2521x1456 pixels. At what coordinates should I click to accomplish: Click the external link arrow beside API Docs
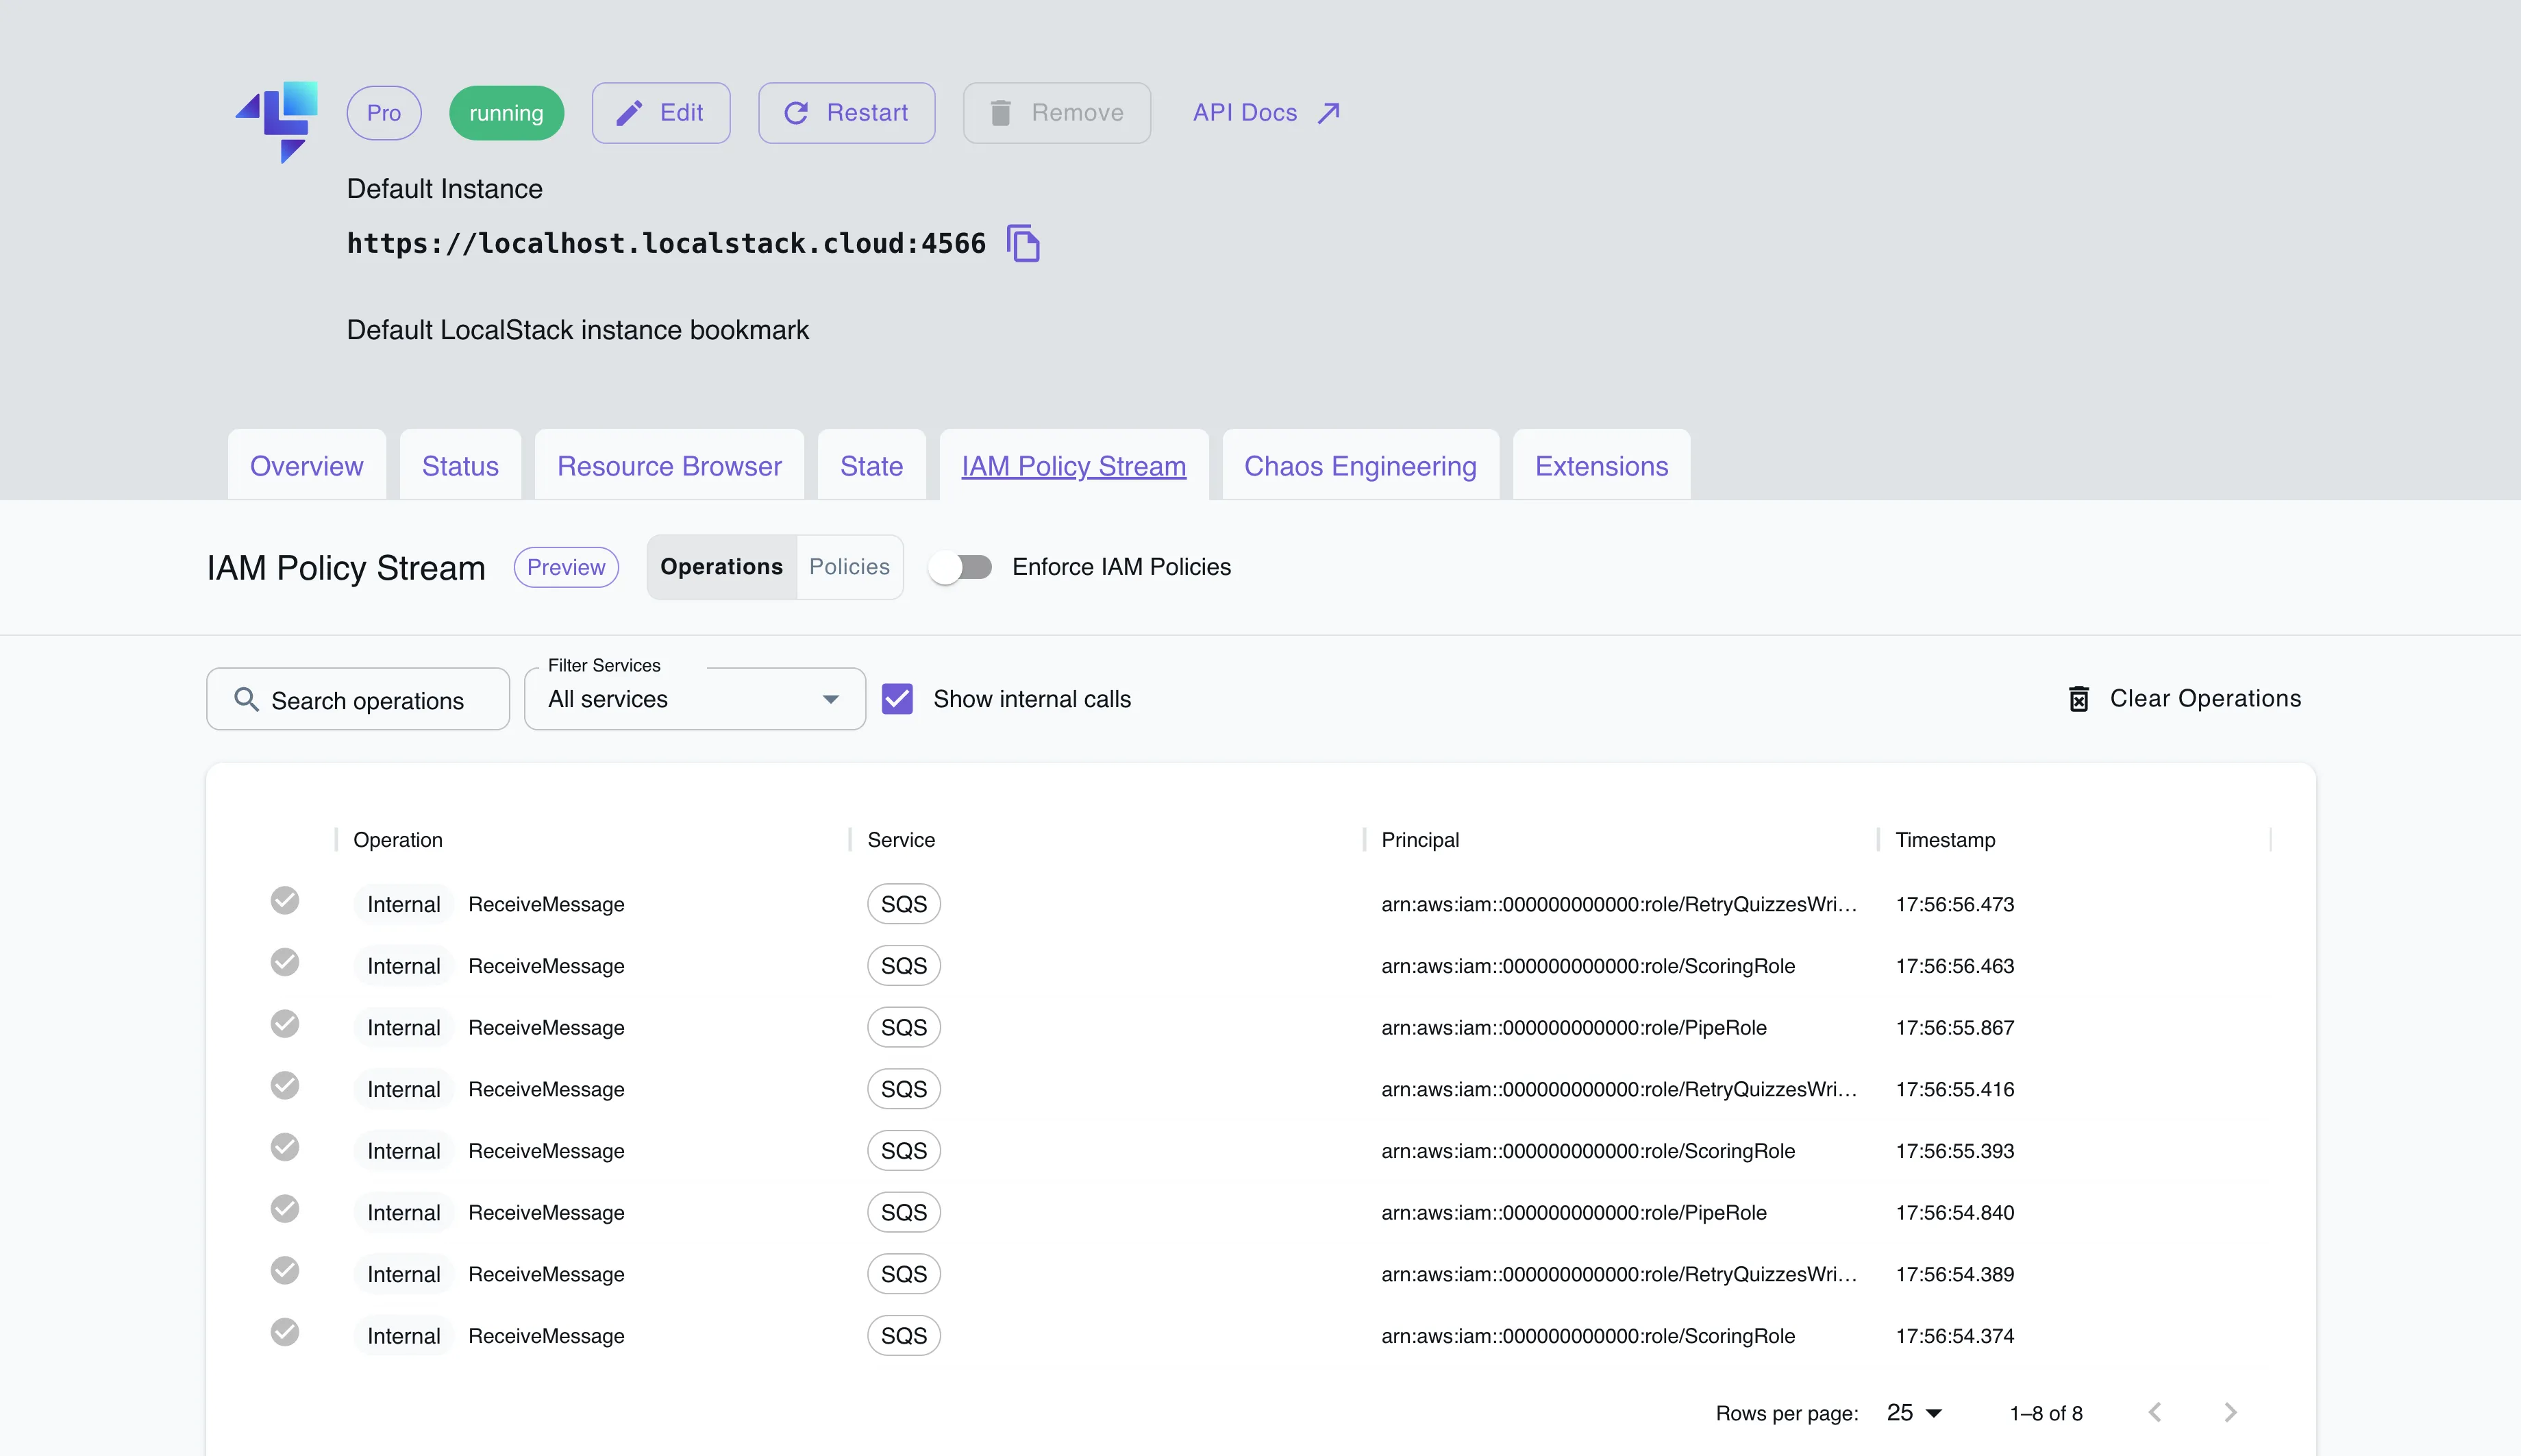click(x=1330, y=112)
